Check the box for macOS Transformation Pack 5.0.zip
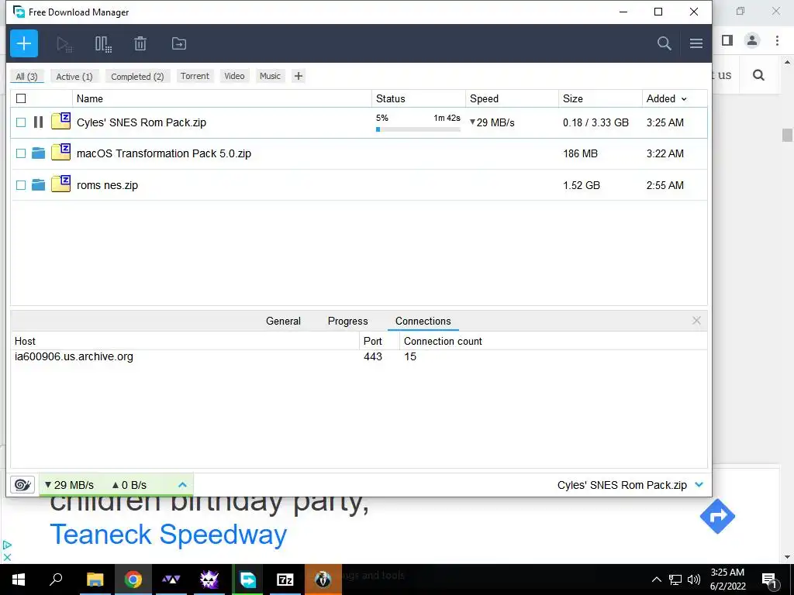Screen dimensions: 794x595 21,153
